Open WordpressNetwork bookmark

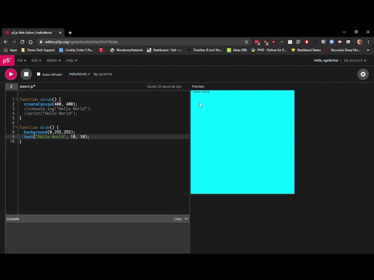127,50
